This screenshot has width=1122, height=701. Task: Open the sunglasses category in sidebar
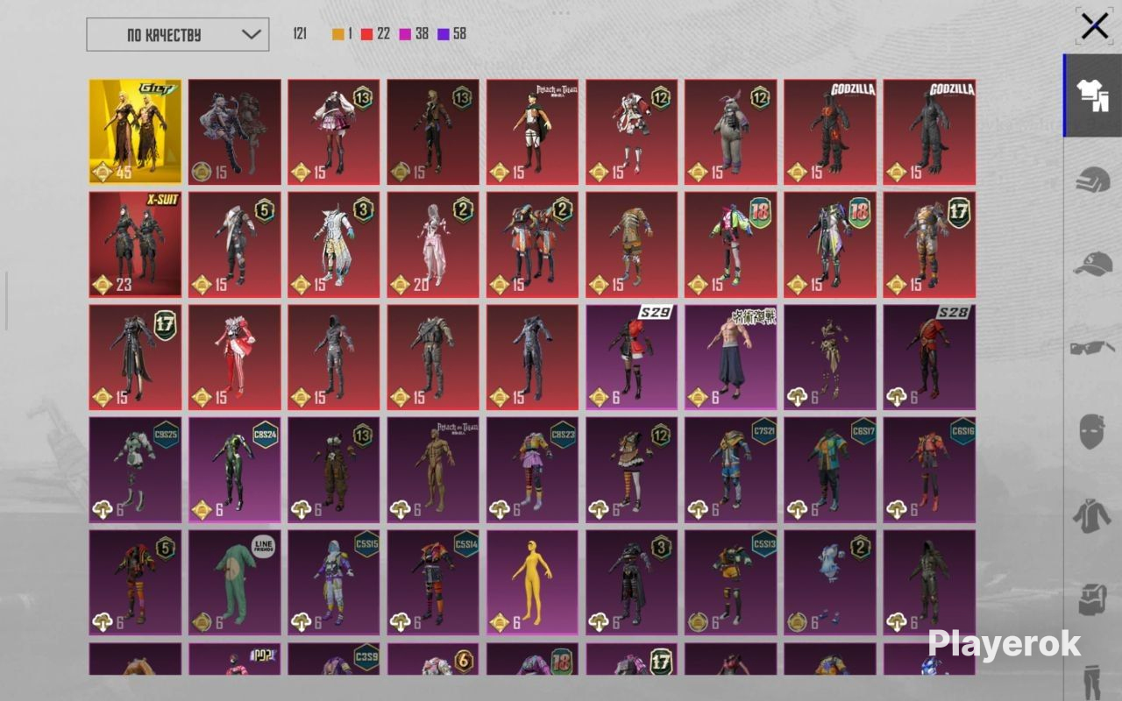coord(1092,347)
